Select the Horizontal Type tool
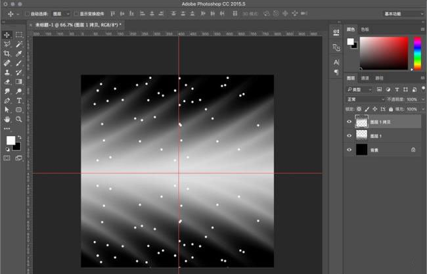This screenshot has width=427, height=274. [x=19, y=101]
